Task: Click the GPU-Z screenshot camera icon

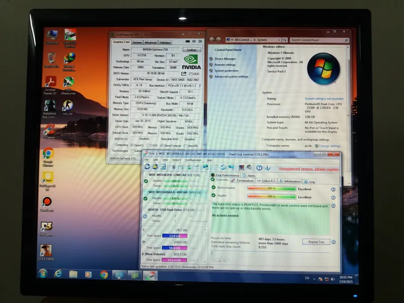Action: [x=187, y=41]
